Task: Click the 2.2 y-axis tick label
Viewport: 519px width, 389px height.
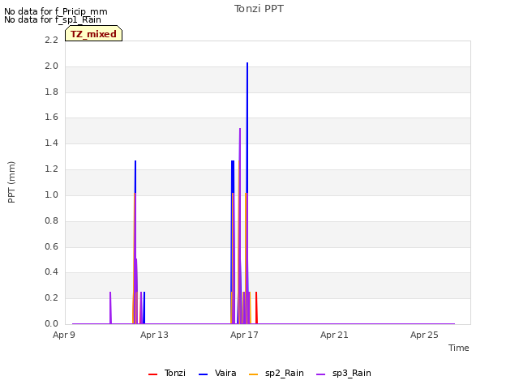Action: (x=51, y=40)
